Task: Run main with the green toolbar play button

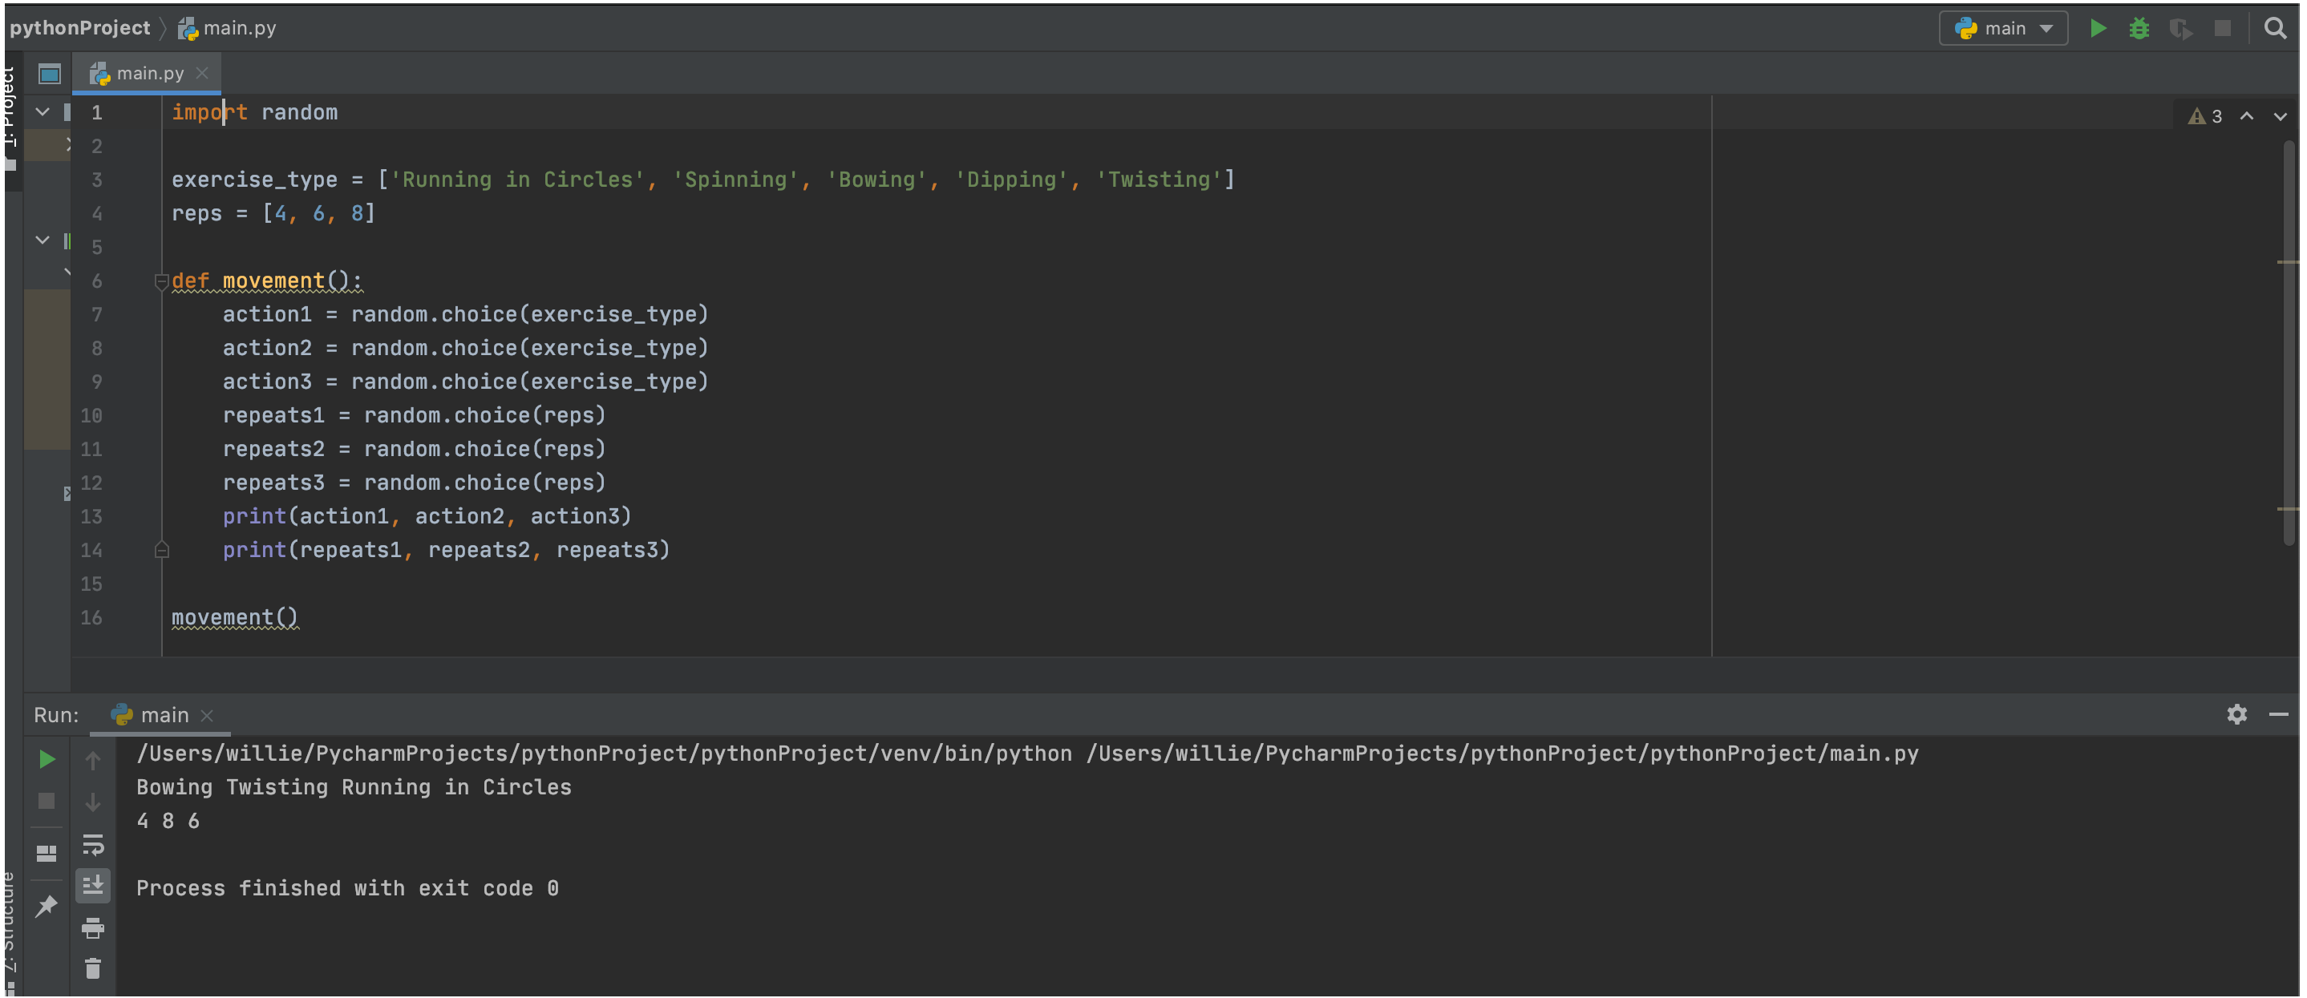Action: tap(2098, 29)
